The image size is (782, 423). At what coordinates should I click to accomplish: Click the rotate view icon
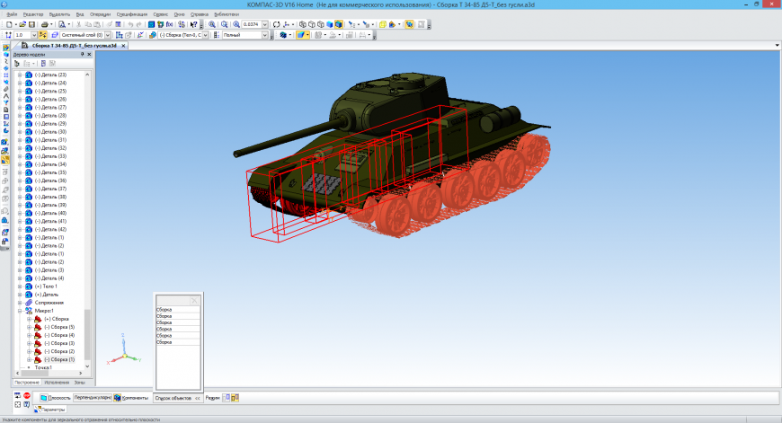(276, 24)
